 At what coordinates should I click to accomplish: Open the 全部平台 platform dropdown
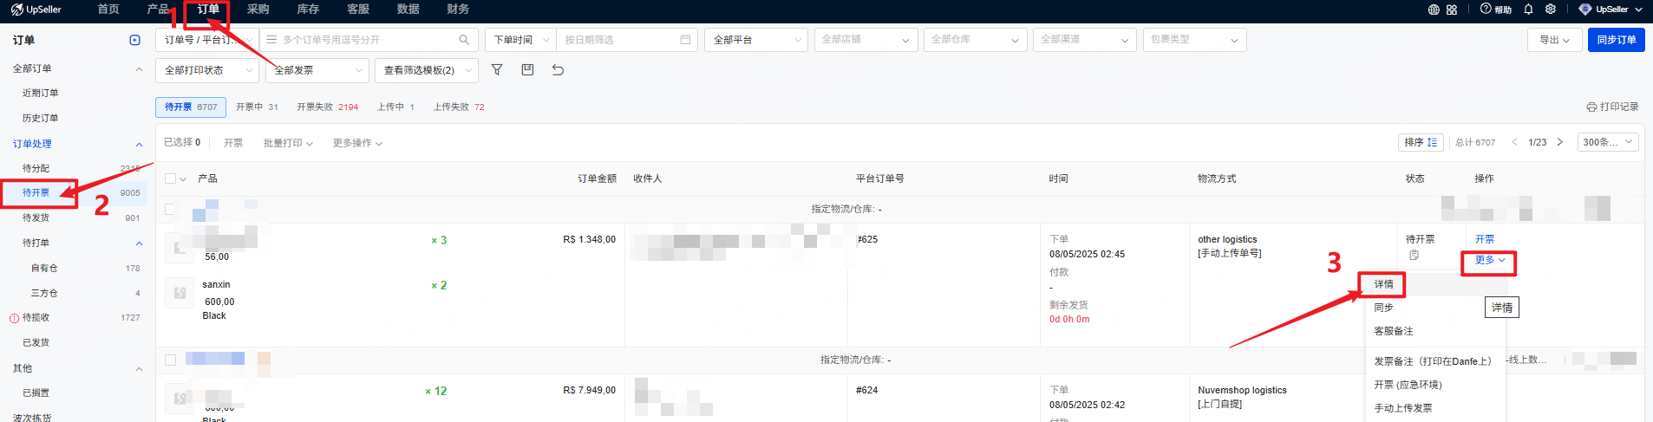[755, 40]
